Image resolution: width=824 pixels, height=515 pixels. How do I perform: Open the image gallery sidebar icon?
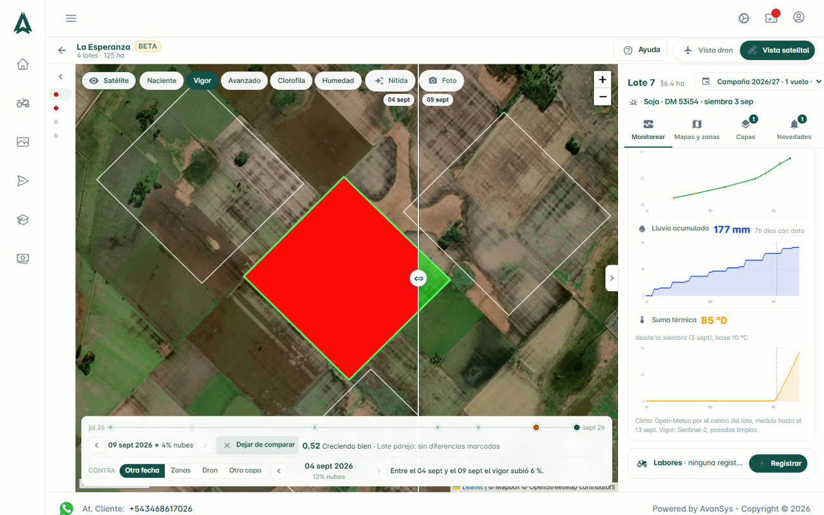[23, 142]
